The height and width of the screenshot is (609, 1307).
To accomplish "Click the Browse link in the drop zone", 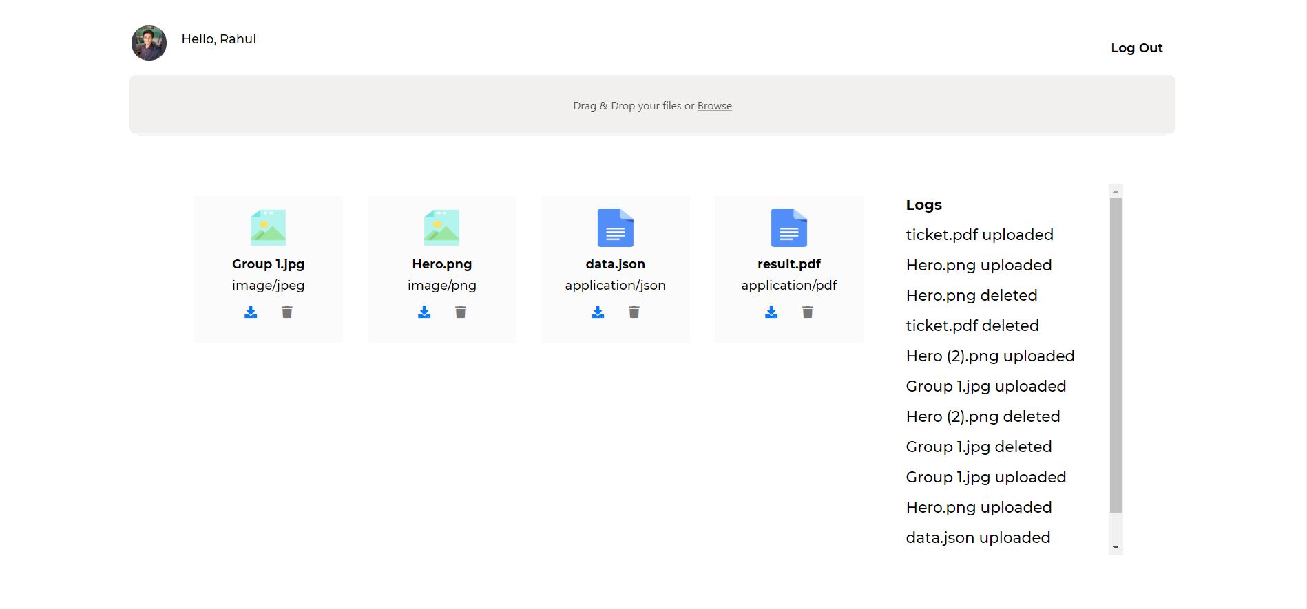I will 714,106.
